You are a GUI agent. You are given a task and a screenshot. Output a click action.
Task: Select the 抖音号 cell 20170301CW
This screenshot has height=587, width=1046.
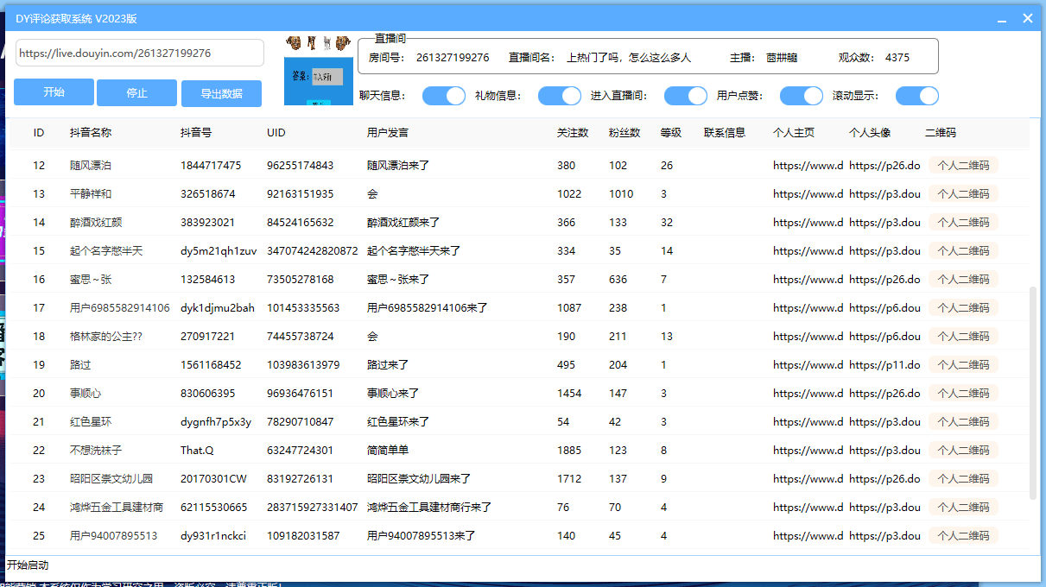(x=213, y=478)
